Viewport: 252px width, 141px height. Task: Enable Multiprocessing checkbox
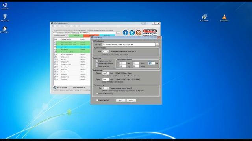[x=97, y=94]
